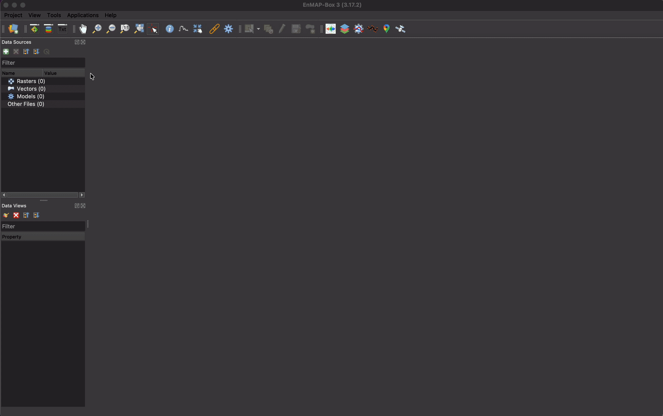Click the Add data source toolbar icon
The height and width of the screenshot is (416, 663).
point(14,29)
